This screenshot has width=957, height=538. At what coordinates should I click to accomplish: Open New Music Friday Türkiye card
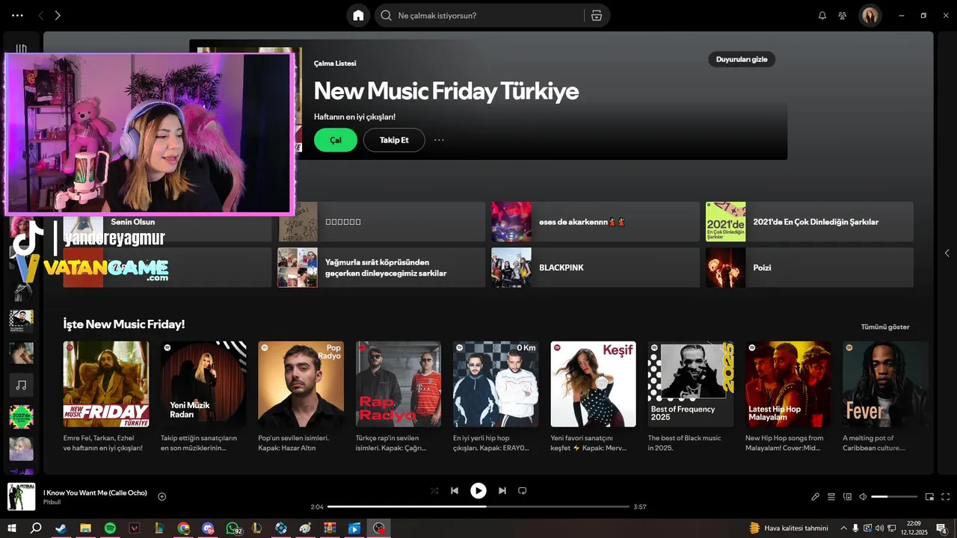(106, 397)
